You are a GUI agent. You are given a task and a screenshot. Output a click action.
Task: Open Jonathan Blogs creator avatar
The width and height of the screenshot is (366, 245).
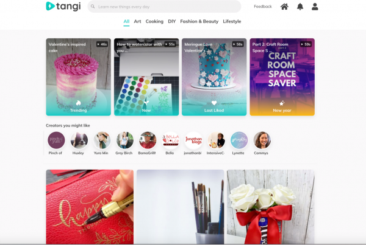[193, 140]
